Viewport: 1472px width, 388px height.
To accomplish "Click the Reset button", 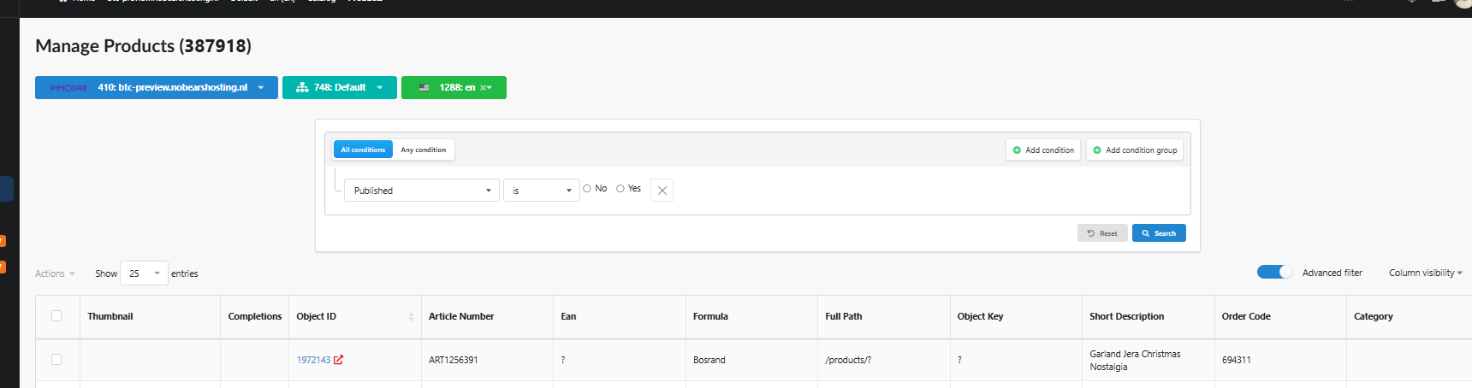I will (x=1102, y=233).
